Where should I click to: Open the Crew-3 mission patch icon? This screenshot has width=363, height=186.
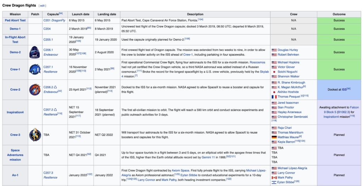click(x=35, y=135)
